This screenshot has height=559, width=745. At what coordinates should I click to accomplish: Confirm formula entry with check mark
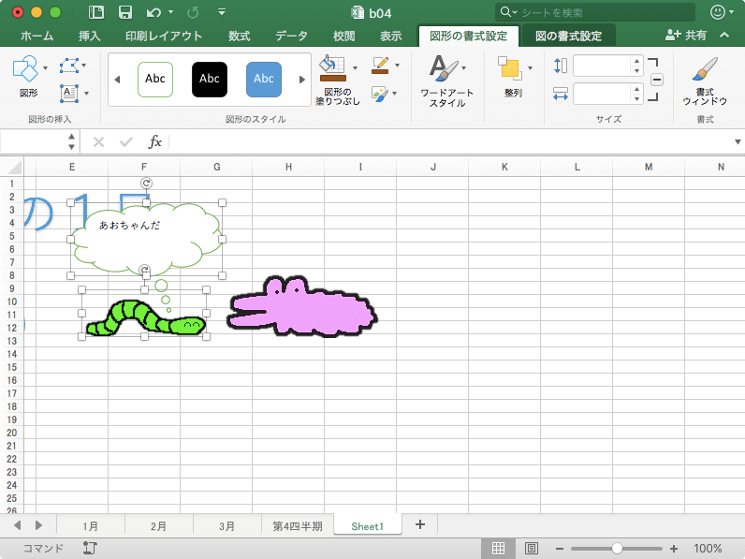coord(126,141)
